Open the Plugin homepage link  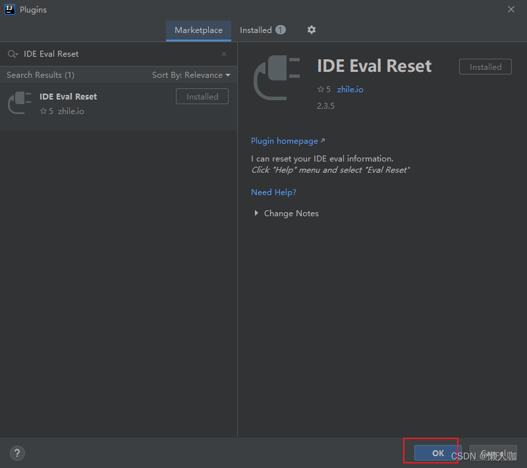tap(288, 141)
